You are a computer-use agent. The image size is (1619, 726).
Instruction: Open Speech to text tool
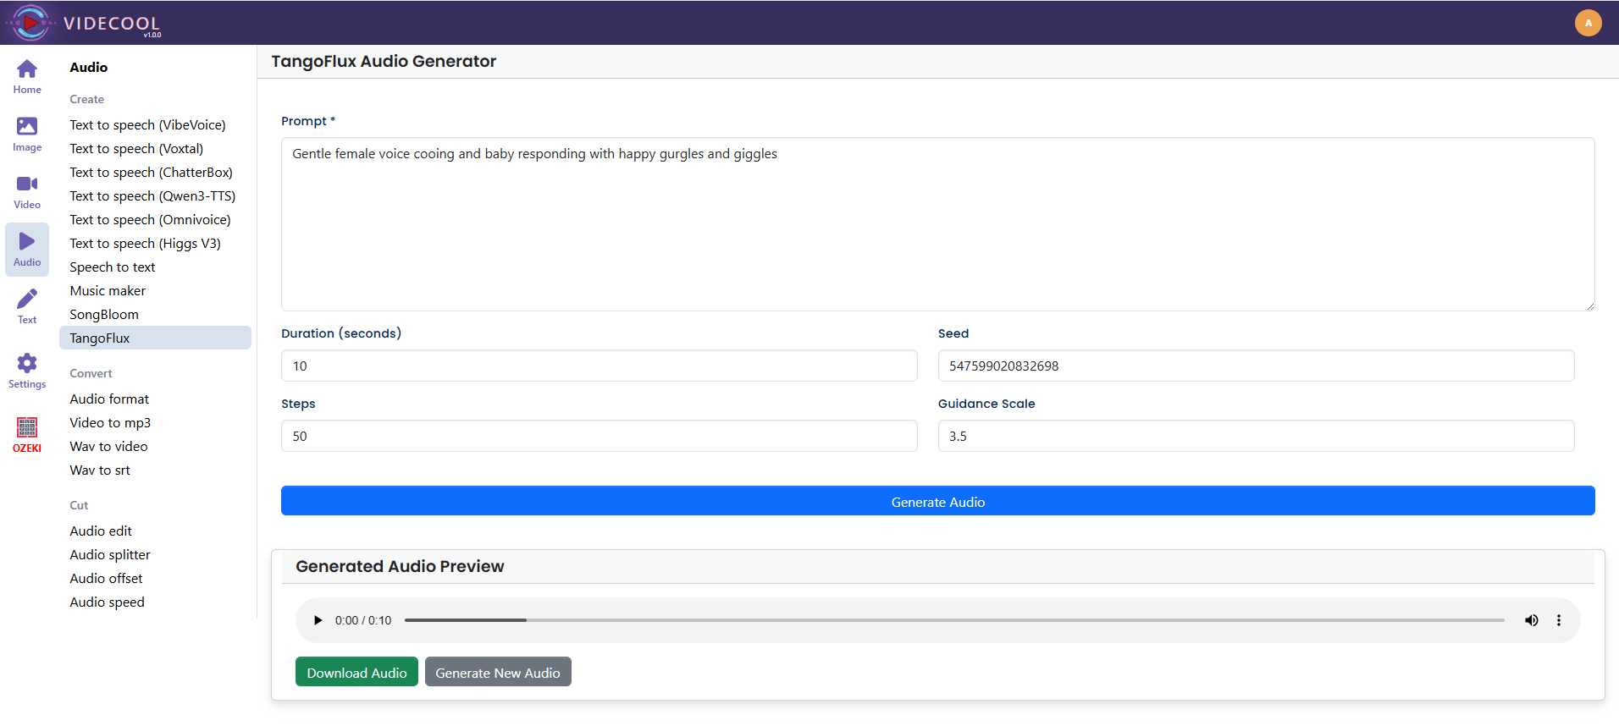113,267
